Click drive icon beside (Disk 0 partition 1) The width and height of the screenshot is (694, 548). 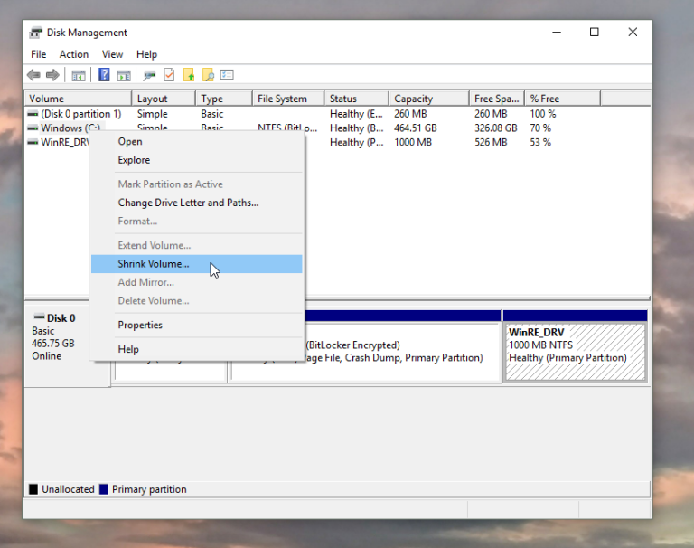pos(33,114)
